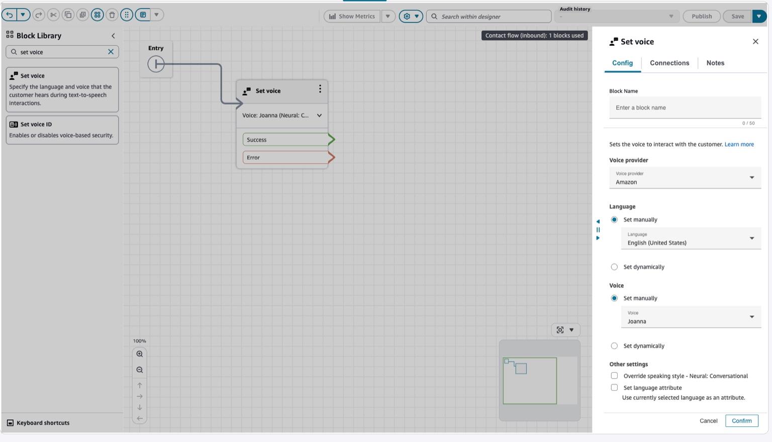Click the zoom in magnifier icon
This screenshot has height=442, width=772.
point(140,354)
